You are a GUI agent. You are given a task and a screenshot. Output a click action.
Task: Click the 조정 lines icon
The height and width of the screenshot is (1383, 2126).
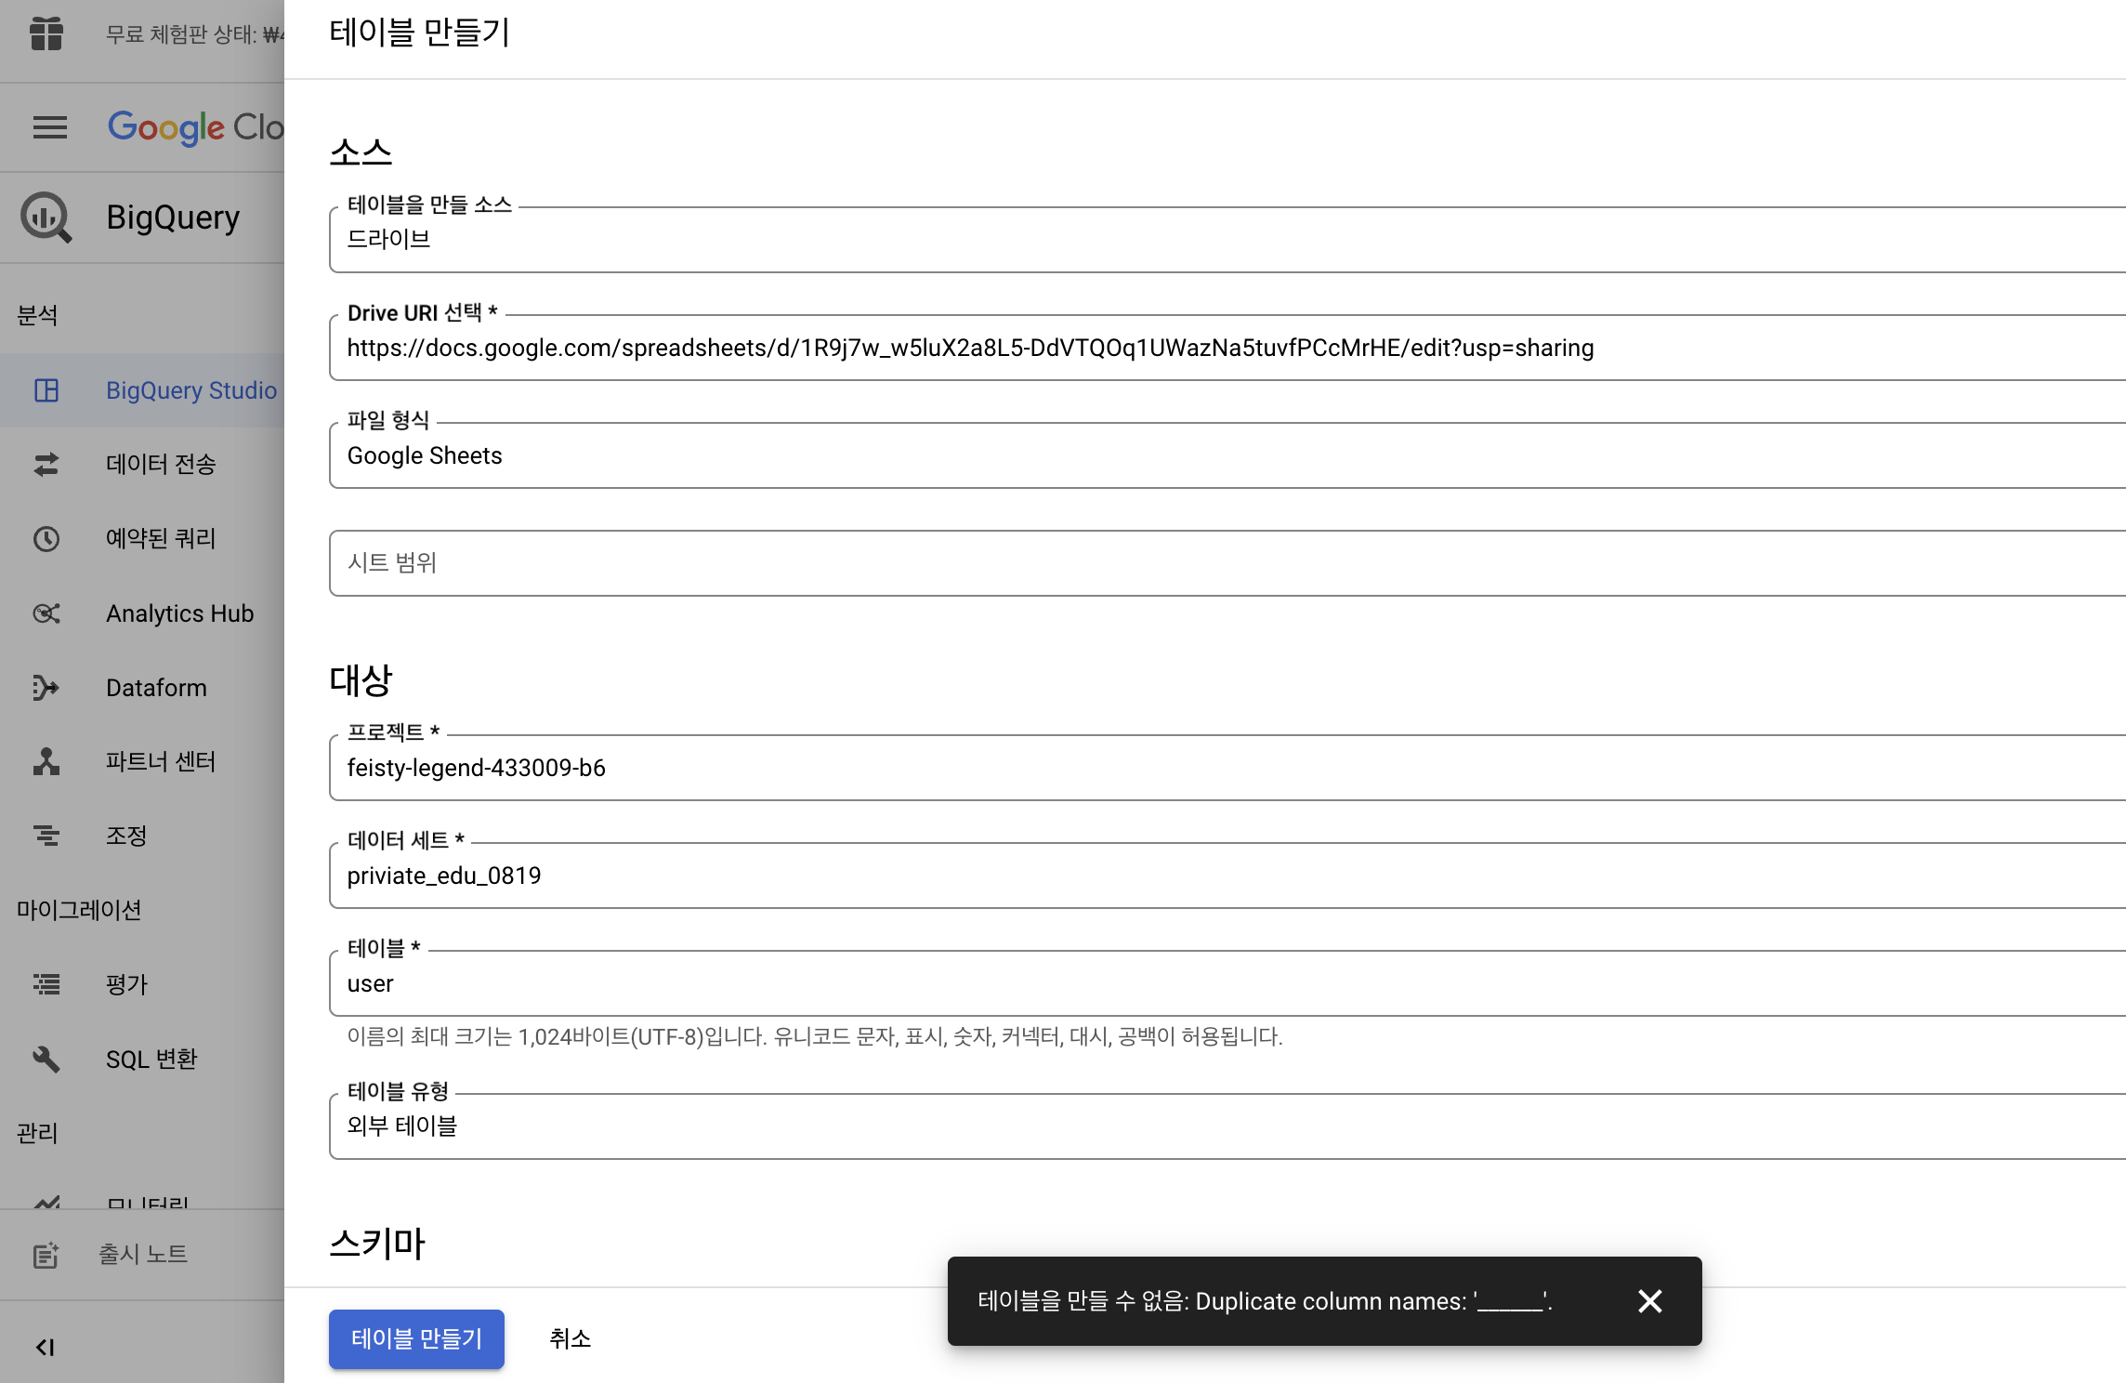46,836
